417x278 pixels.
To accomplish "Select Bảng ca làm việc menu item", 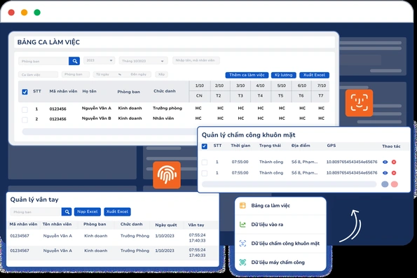I will [x=280, y=205].
